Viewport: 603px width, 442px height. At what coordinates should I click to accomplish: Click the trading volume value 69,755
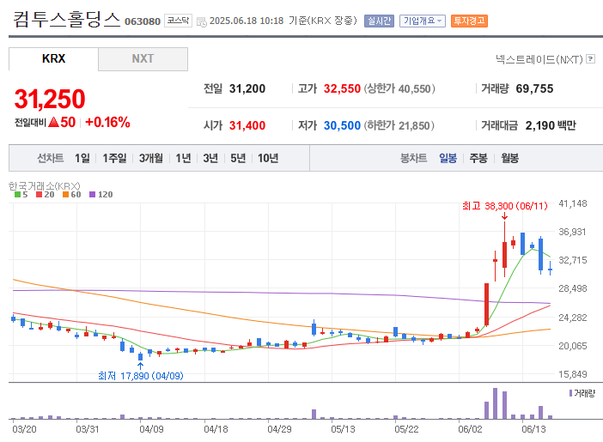tap(534, 88)
